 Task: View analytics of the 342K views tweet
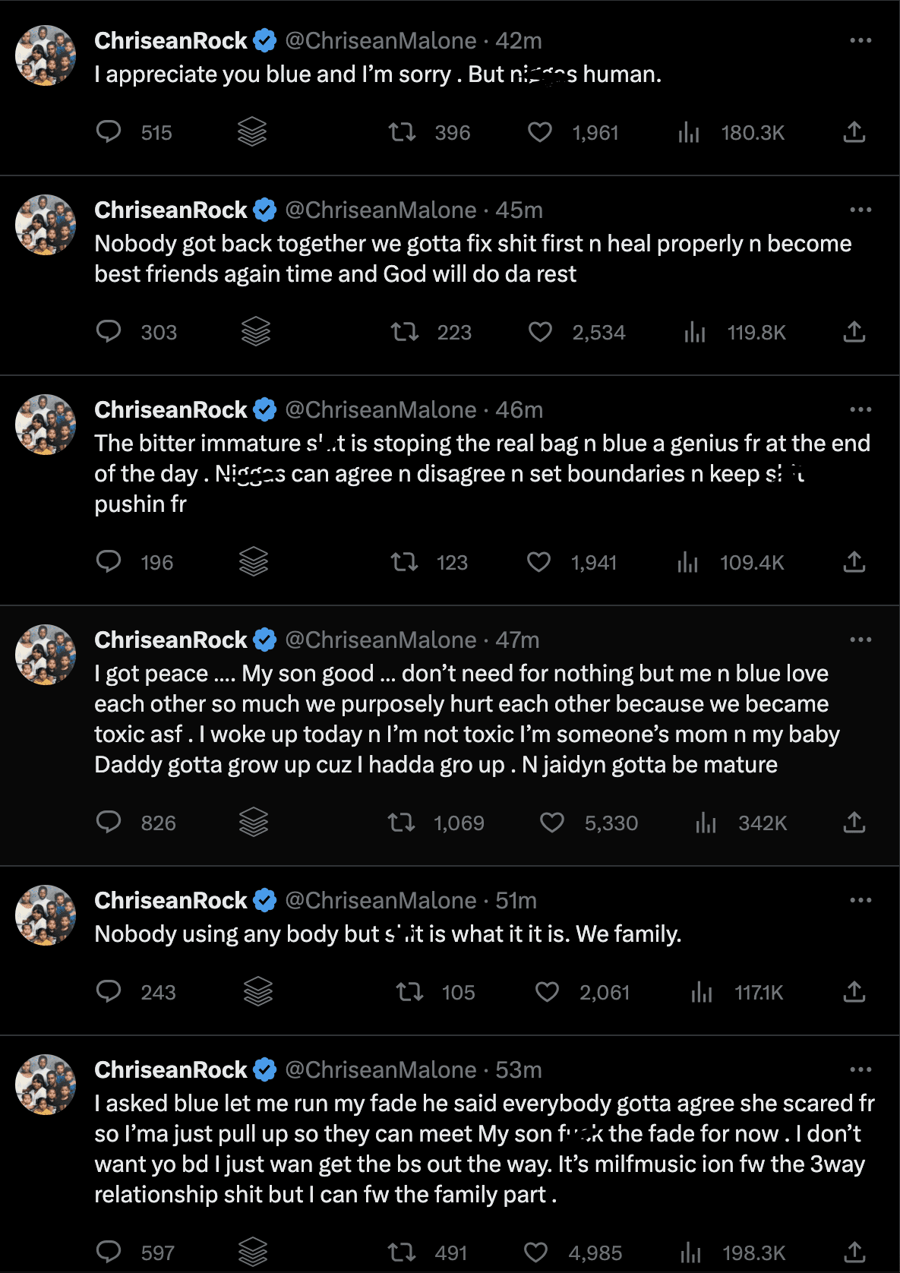[706, 823]
